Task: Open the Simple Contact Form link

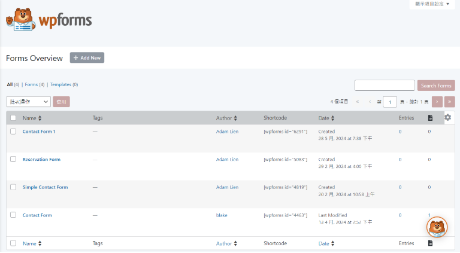Action: (x=45, y=187)
